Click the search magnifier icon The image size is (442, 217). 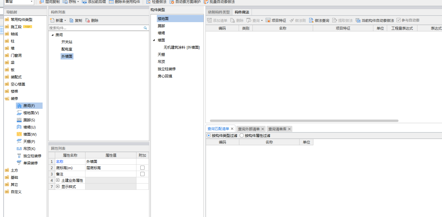point(145,28)
